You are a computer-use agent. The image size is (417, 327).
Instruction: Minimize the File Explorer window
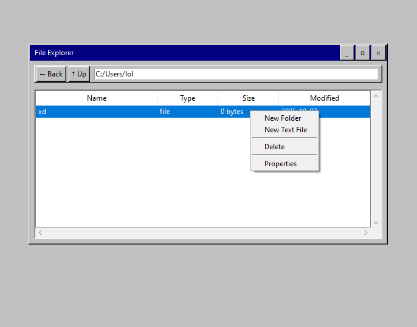[346, 53]
